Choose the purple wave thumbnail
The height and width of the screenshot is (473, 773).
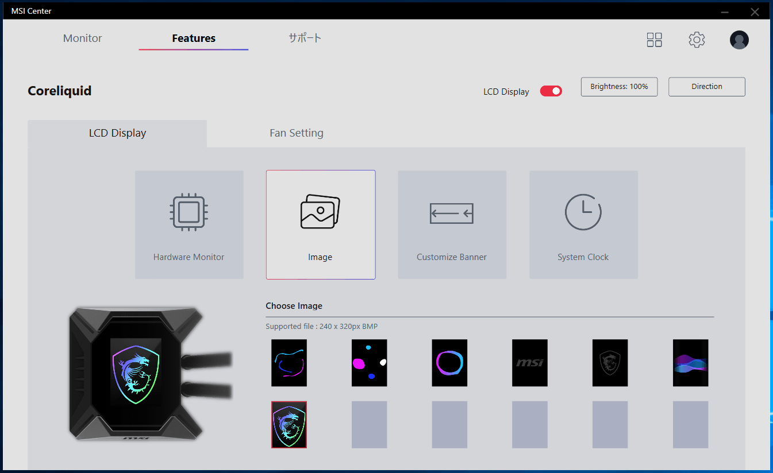click(691, 363)
